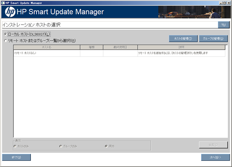Screen dimensions: 232x167
Task: Click 次へ(N) to proceed
Action: [215, 157]
